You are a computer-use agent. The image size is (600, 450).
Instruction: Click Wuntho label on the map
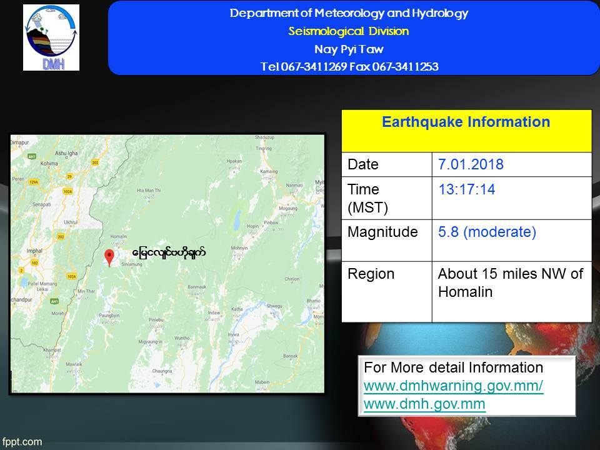[x=182, y=338]
